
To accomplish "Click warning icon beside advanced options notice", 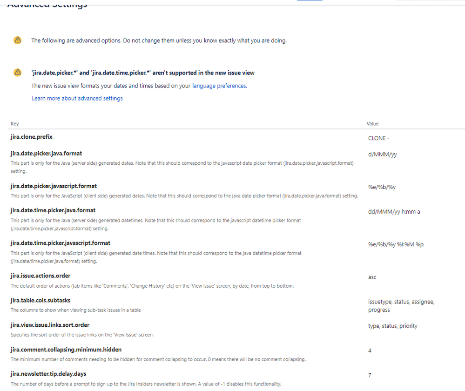I will click(x=18, y=40).
